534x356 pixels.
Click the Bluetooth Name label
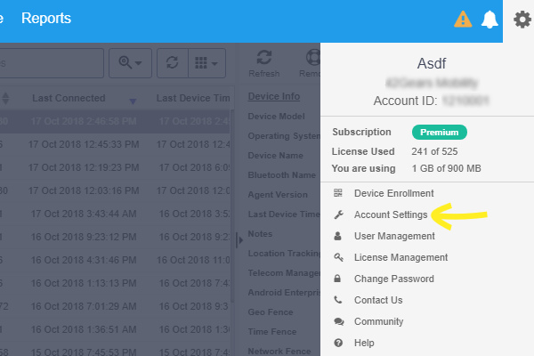coord(281,175)
